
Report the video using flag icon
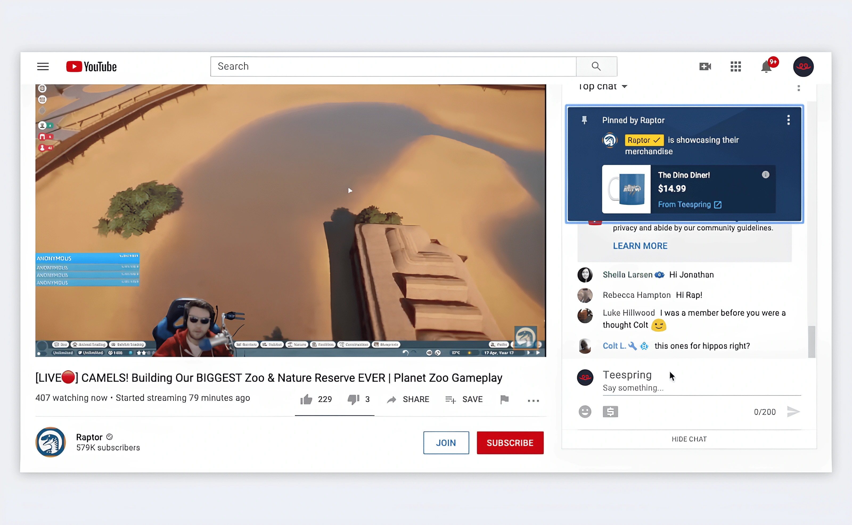coord(504,399)
